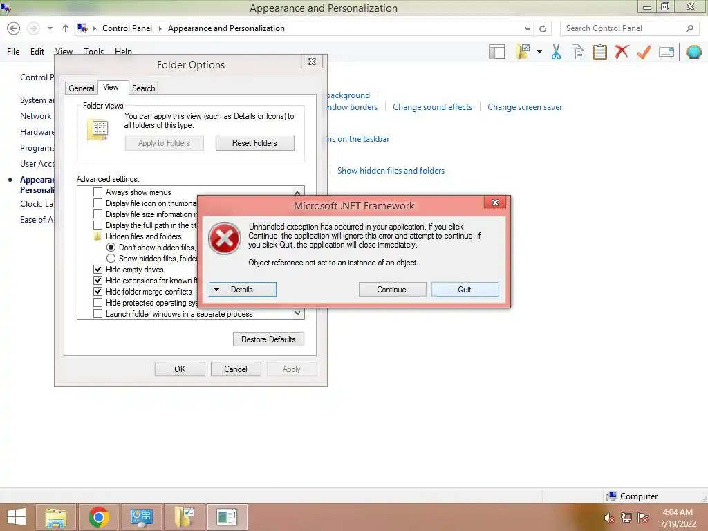Switch to the Search tab

tap(144, 88)
